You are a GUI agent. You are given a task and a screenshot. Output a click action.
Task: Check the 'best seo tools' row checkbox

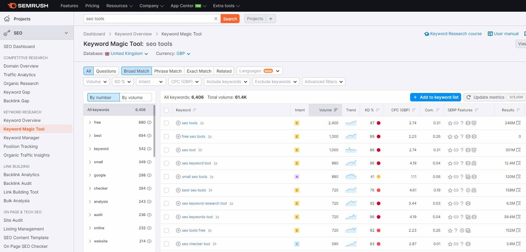coord(166,190)
